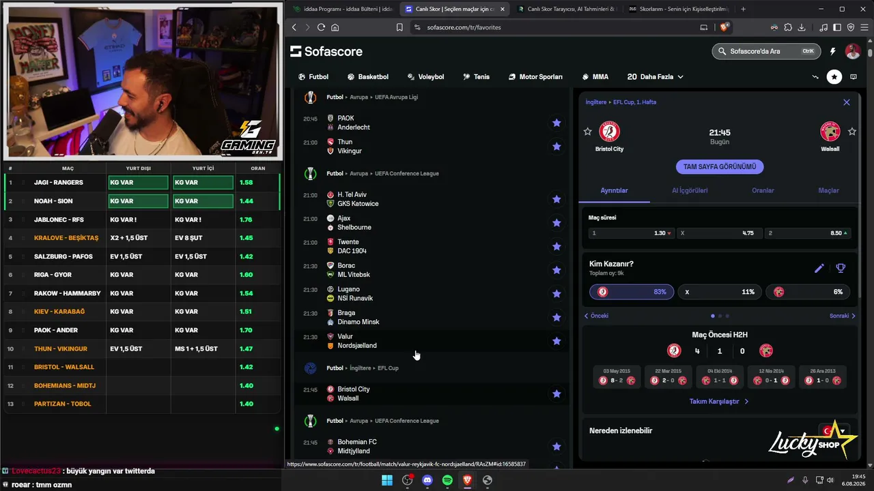
Task: Click the page vertical scrollbar thumb
Action: click(x=870, y=52)
